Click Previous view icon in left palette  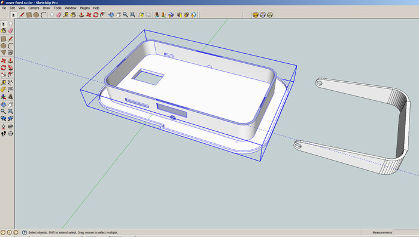coord(4,118)
